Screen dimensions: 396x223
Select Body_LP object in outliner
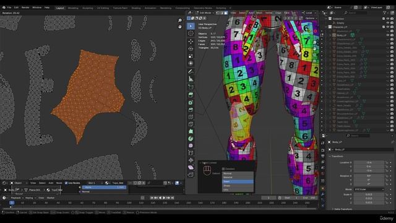(x=342, y=35)
